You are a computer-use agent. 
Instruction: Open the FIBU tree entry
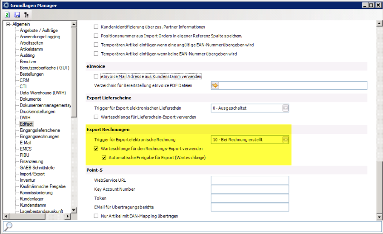25,155
